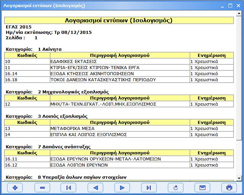
Task: Click the code 12 cell
Action: tap(27, 104)
